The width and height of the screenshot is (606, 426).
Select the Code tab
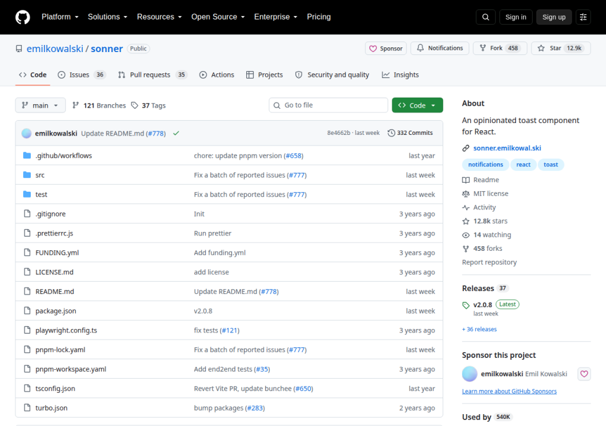coord(33,75)
